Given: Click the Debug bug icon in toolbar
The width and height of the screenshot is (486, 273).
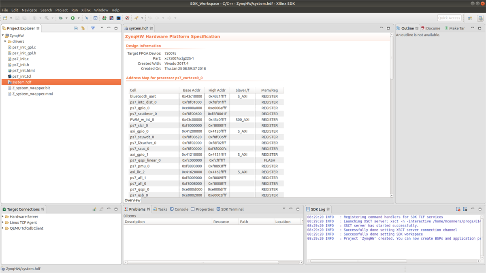Looking at the screenshot, I should click(x=61, y=18).
